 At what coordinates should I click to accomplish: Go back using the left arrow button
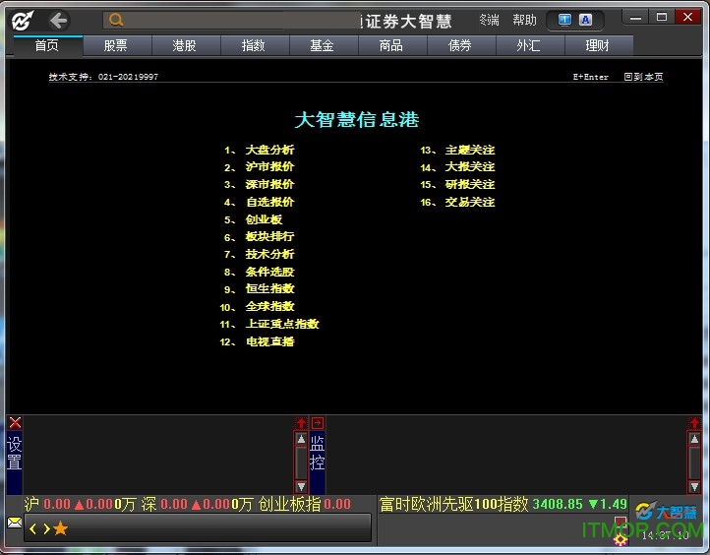coord(59,21)
